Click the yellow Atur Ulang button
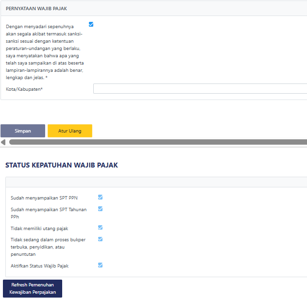The image size is (307, 300). (70, 131)
